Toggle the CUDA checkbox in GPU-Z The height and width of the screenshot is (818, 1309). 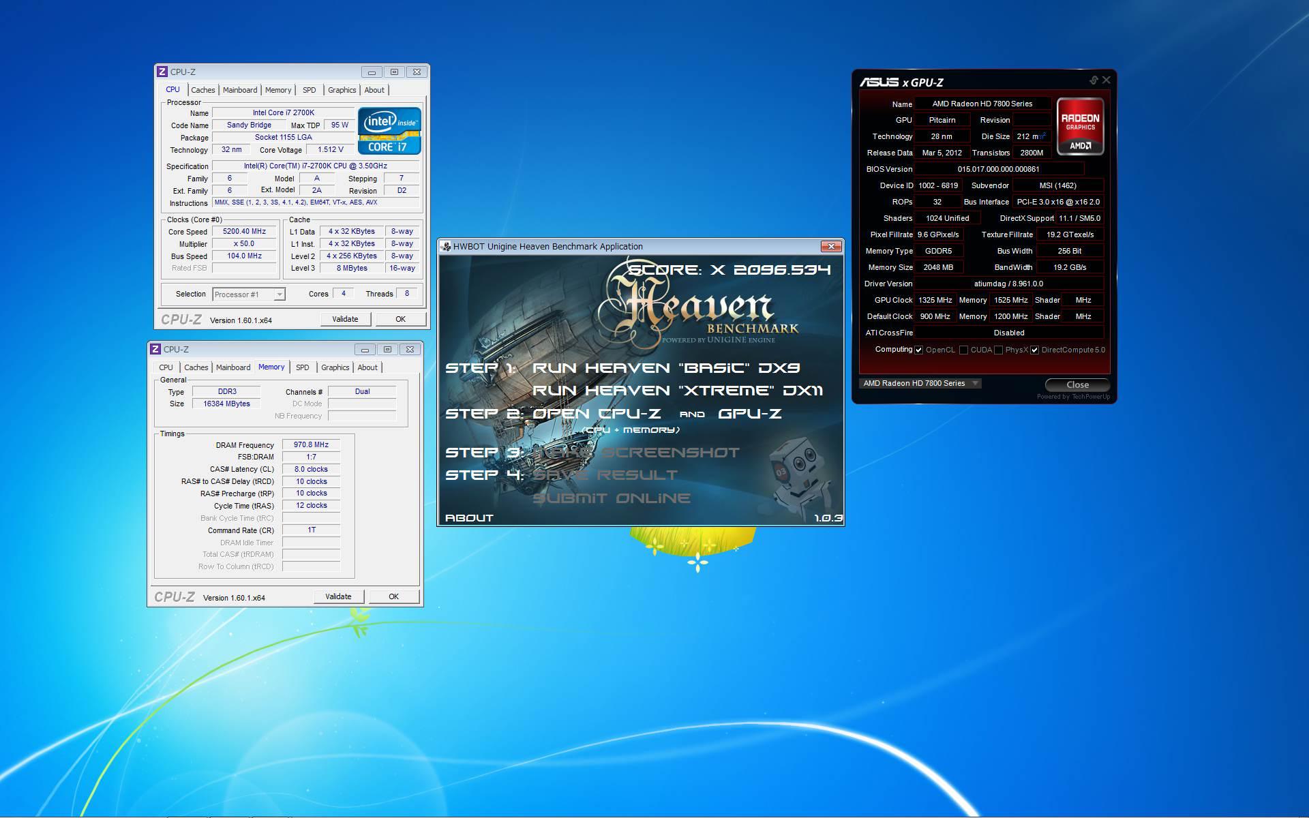tap(963, 350)
